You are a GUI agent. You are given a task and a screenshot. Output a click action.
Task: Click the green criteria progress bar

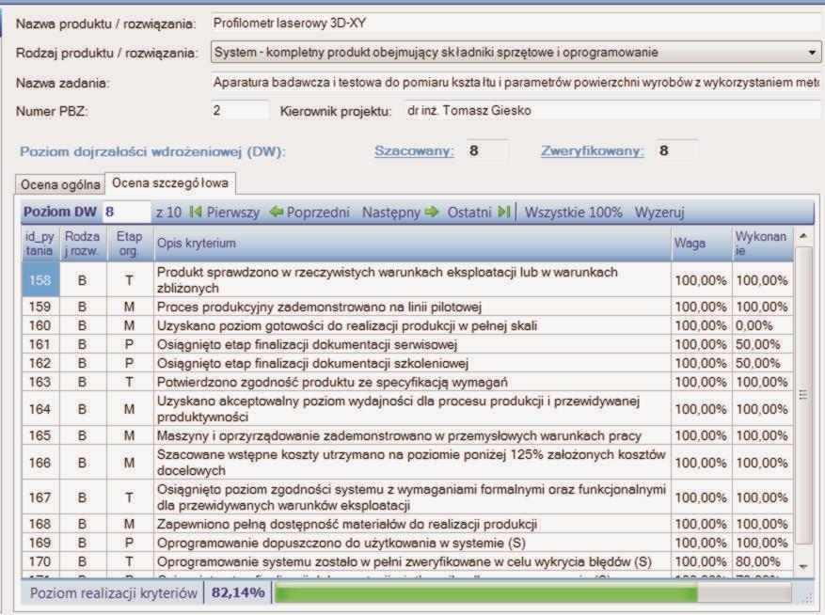532,594
